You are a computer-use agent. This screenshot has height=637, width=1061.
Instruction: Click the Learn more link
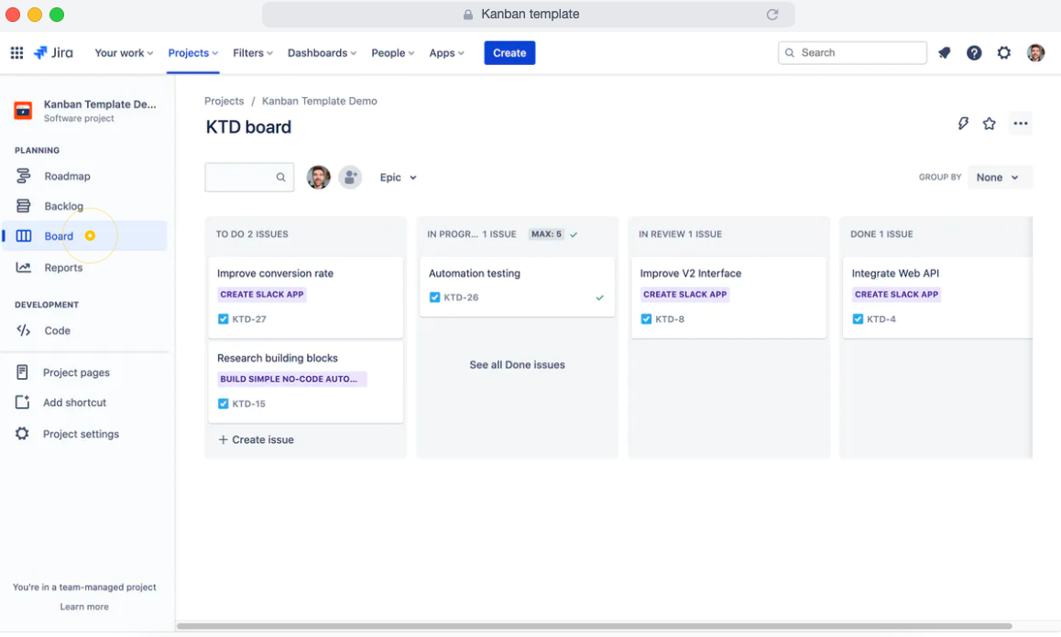[84, 607]
